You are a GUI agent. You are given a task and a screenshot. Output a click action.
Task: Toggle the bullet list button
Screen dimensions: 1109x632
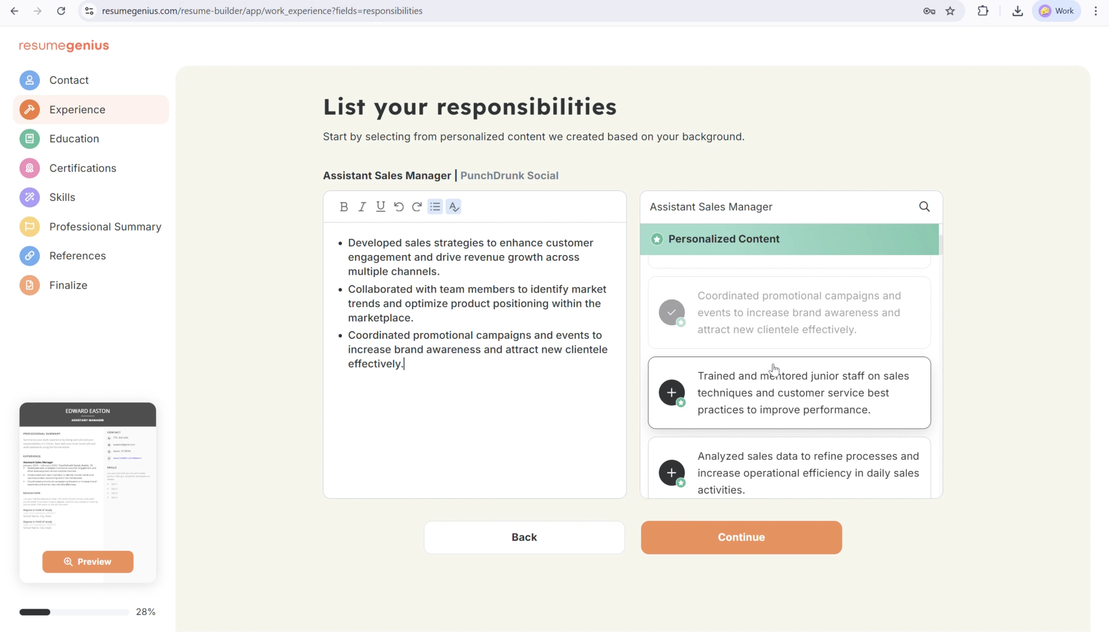point(435,207)
